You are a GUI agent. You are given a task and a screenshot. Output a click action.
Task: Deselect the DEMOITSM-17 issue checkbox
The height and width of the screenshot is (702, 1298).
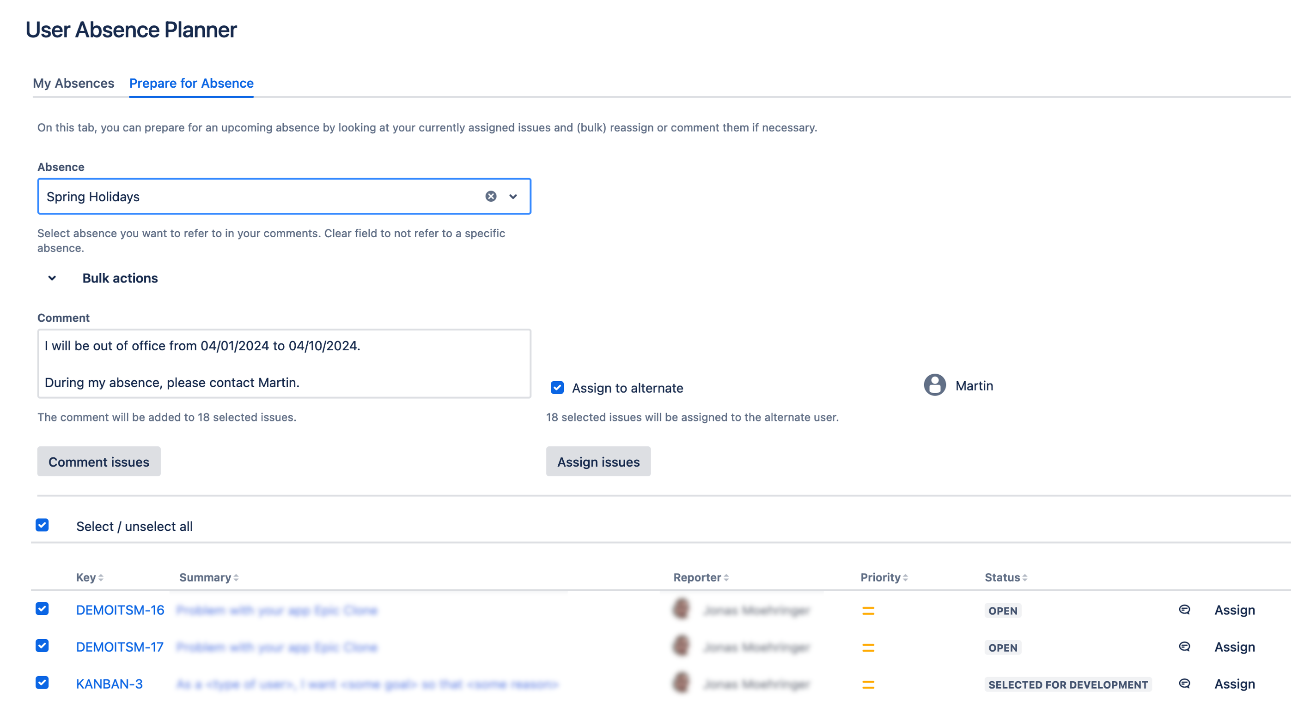(x=43, y=646)
